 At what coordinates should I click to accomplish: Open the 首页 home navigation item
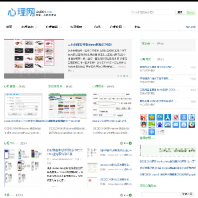tap(9, 27)
